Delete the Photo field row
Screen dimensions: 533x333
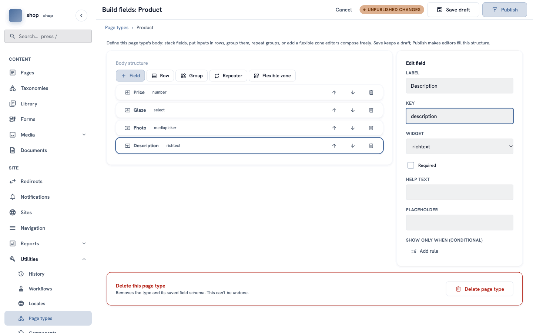pos(371,128)
